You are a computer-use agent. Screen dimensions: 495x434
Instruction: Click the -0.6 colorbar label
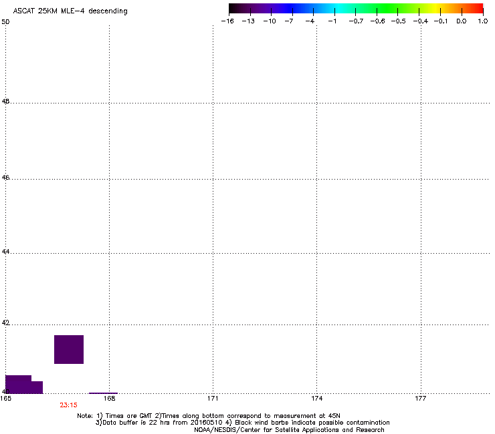pos(377,21)
